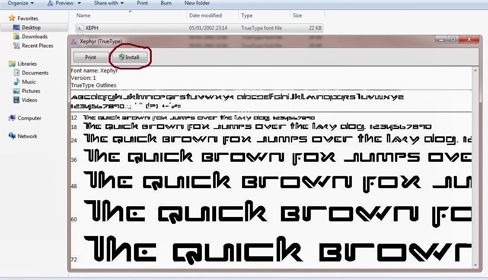
Task: Print the font preview
Action: coord(91,57)
